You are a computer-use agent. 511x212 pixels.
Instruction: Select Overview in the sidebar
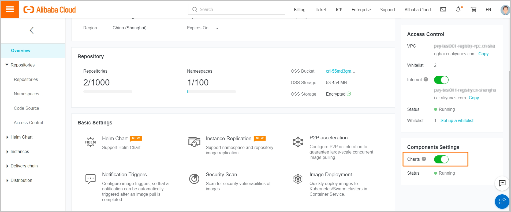(x=33, y=50)
